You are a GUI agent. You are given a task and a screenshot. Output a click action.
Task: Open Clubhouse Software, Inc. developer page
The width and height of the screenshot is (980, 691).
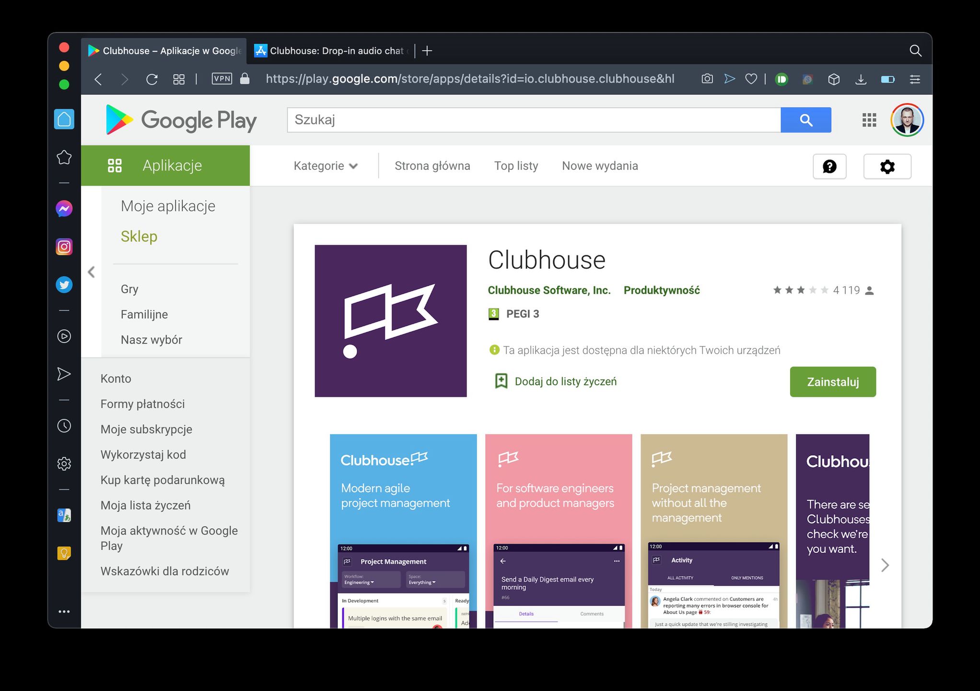point(549,290)
